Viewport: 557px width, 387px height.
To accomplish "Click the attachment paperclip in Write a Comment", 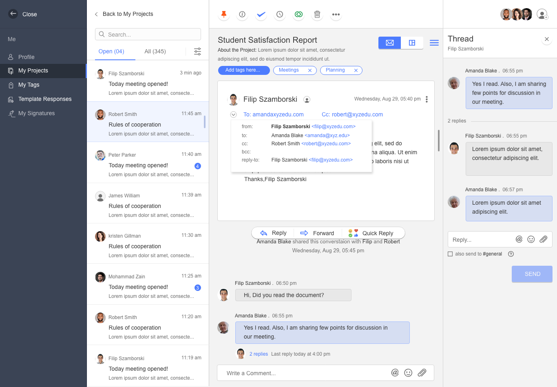I will 422,373.
